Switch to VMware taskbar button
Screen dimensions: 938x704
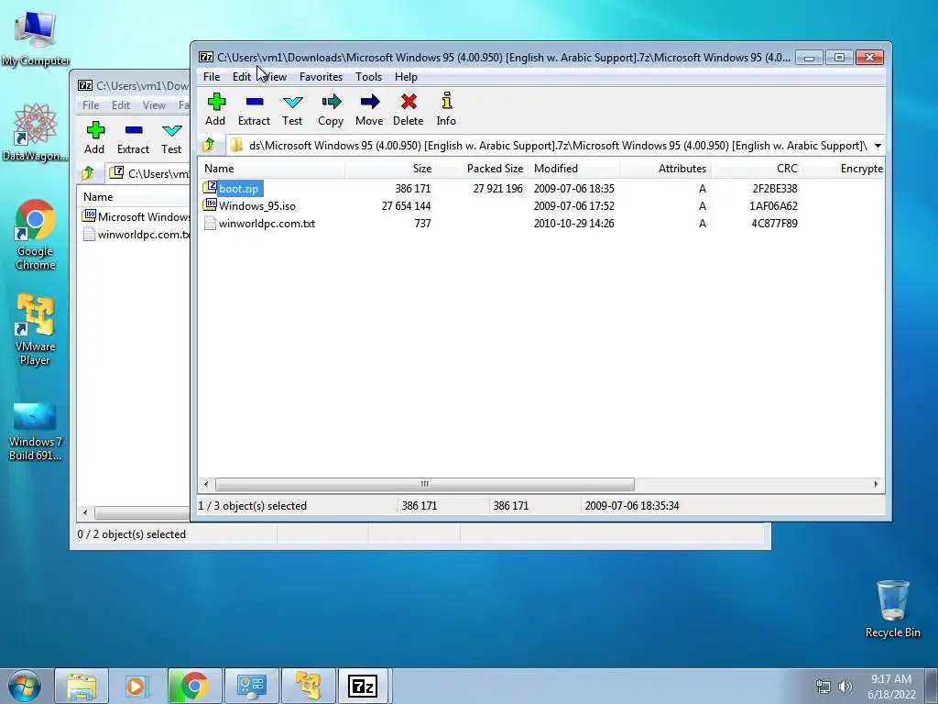[x=308, y=686]
